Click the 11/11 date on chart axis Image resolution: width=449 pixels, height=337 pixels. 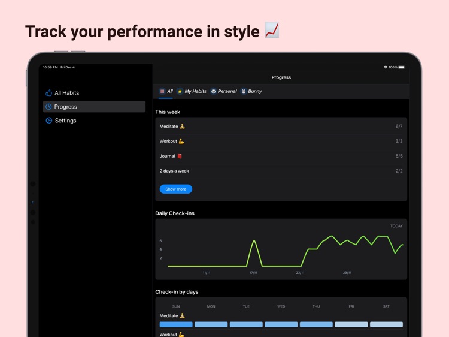(207, 273)
